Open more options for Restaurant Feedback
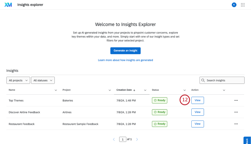Viewport: 251px width, 144px height. [236, 124]
